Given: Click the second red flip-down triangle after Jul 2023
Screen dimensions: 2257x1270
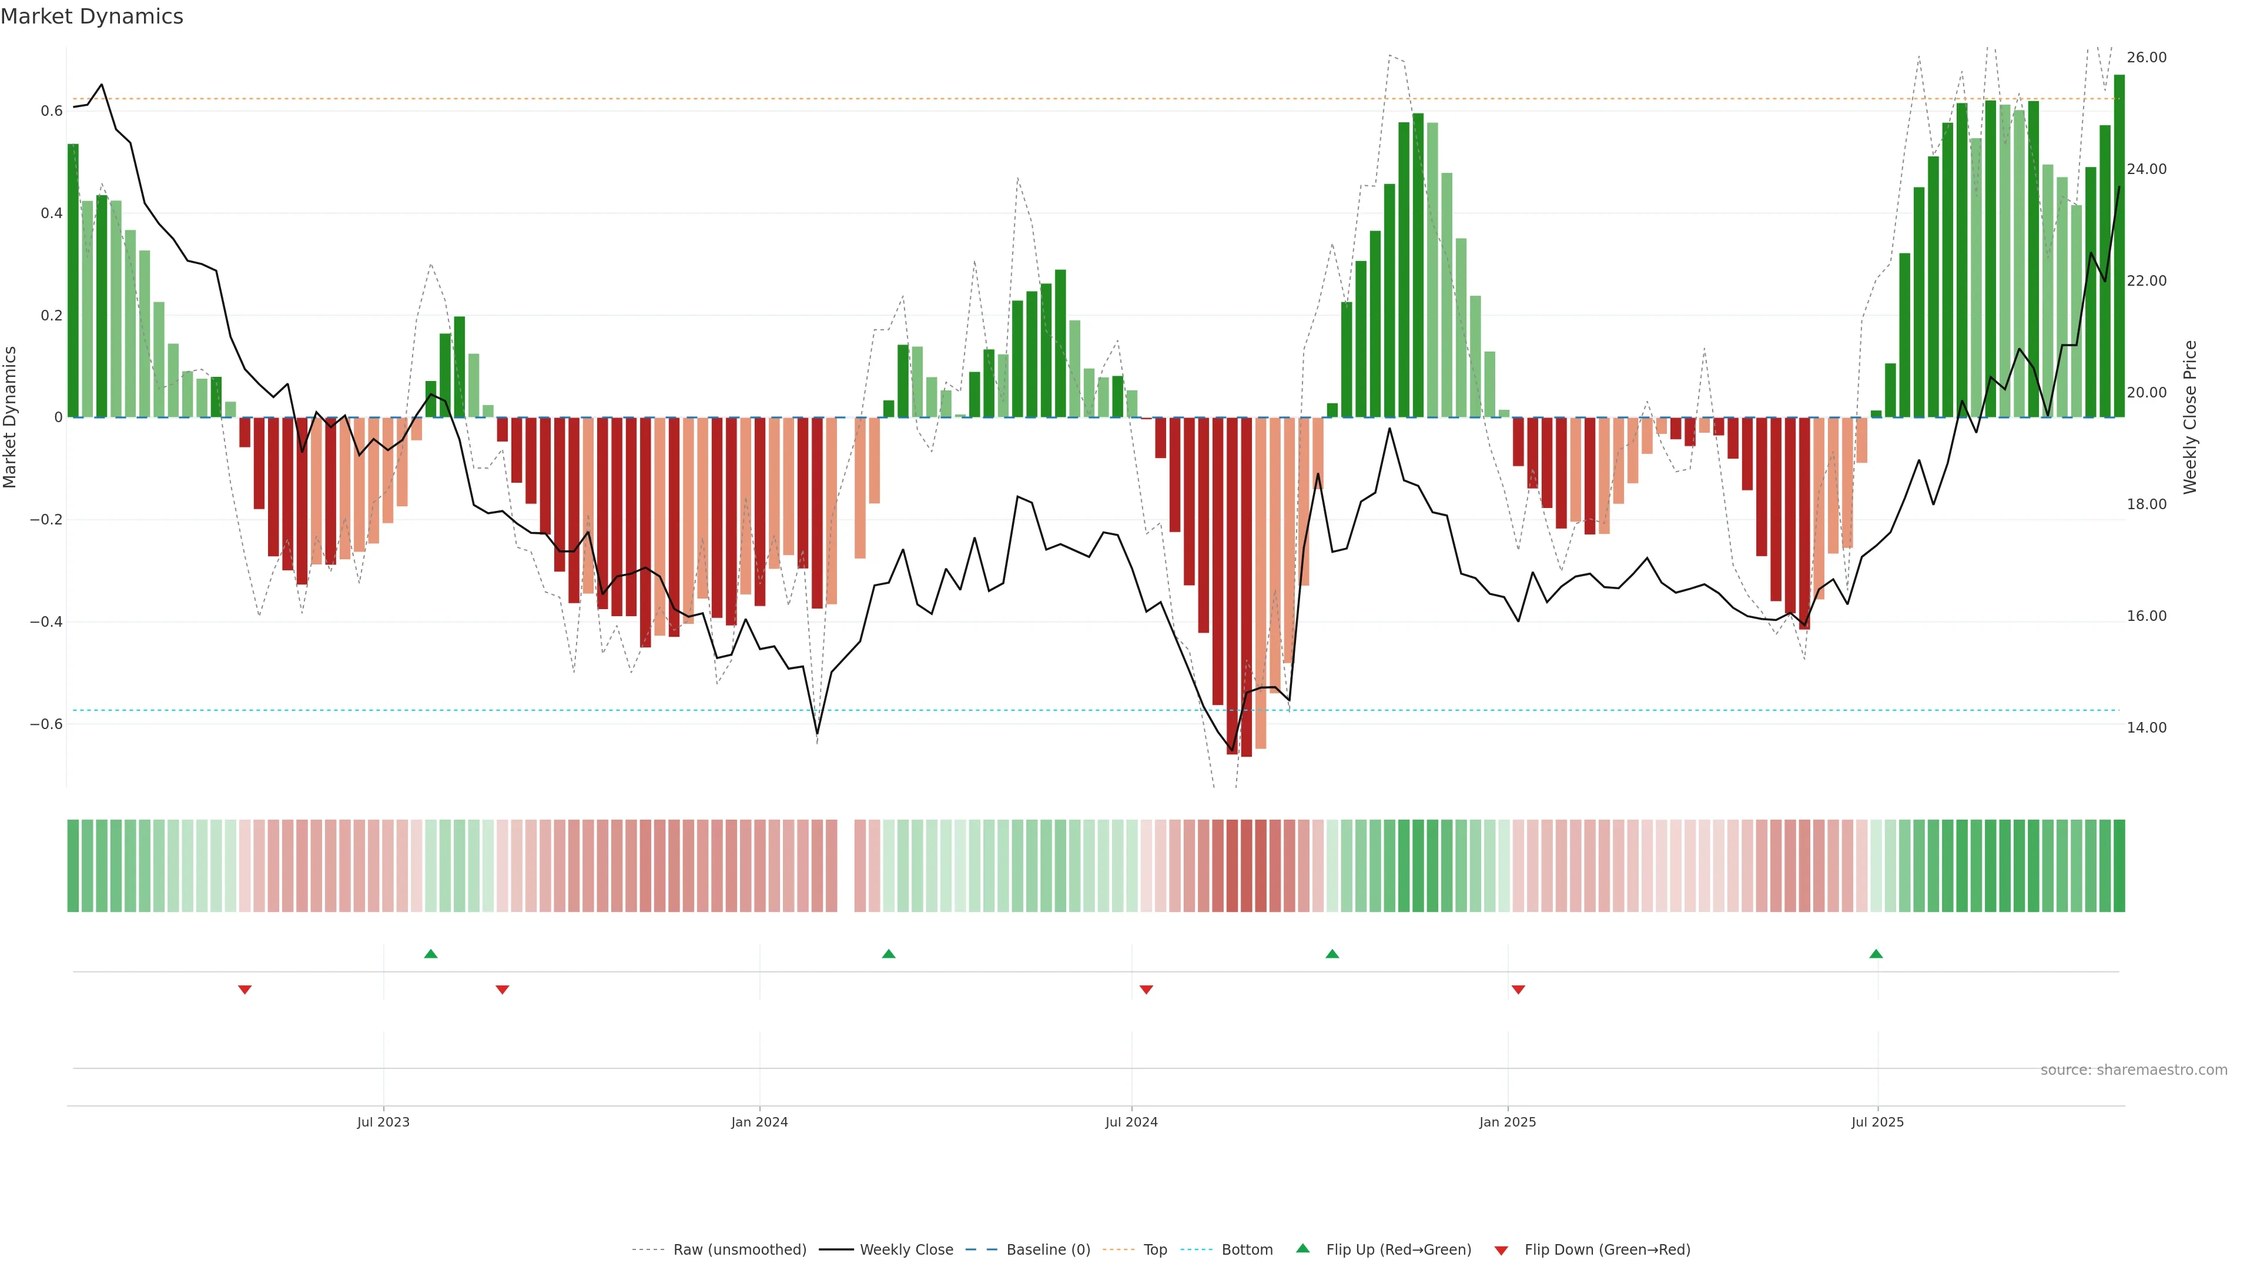Looking at the screenshot, I should point(502,990).
